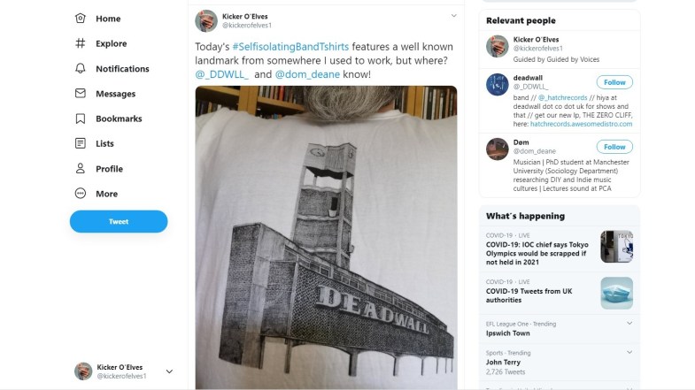Viewport: 695px width, 390px height.
Task: Click the Notifications bell icon
Action: coord(81,69)
